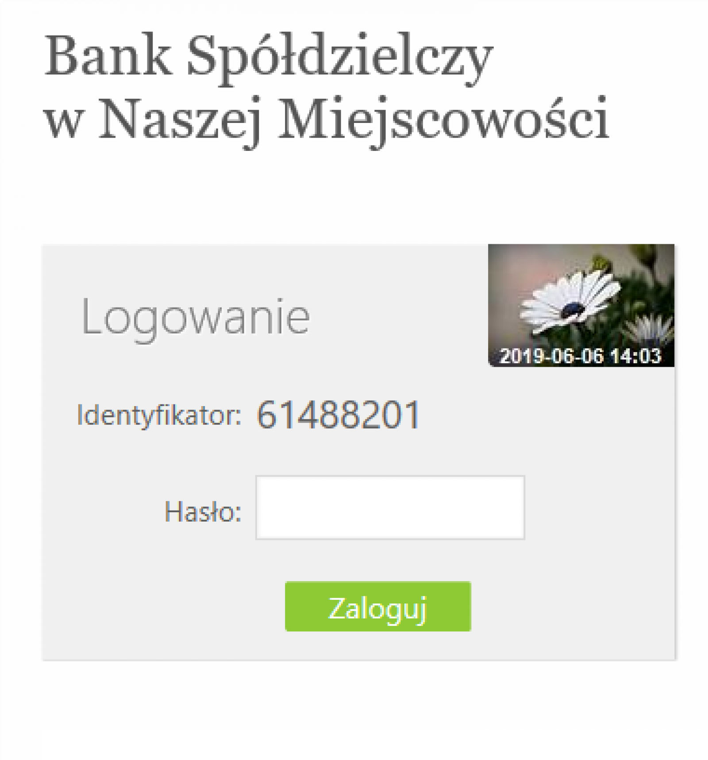The image size is (708, 760).
Task: Click the word Spółdzielczy in the title
Action: [x=340, y=60]
